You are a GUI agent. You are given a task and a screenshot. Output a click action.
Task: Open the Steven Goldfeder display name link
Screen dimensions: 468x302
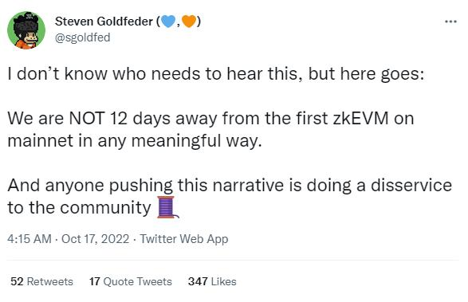pos(104,22)
